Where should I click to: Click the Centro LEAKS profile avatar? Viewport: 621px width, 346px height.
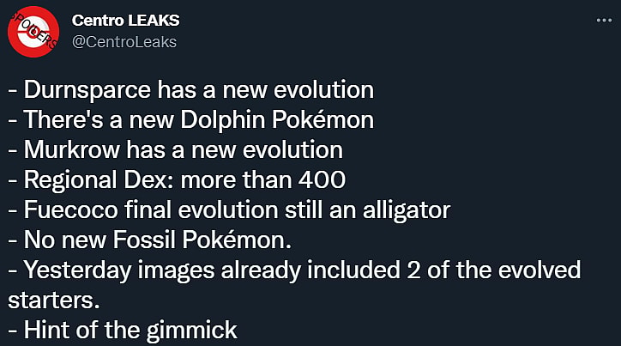click(33, 31)
